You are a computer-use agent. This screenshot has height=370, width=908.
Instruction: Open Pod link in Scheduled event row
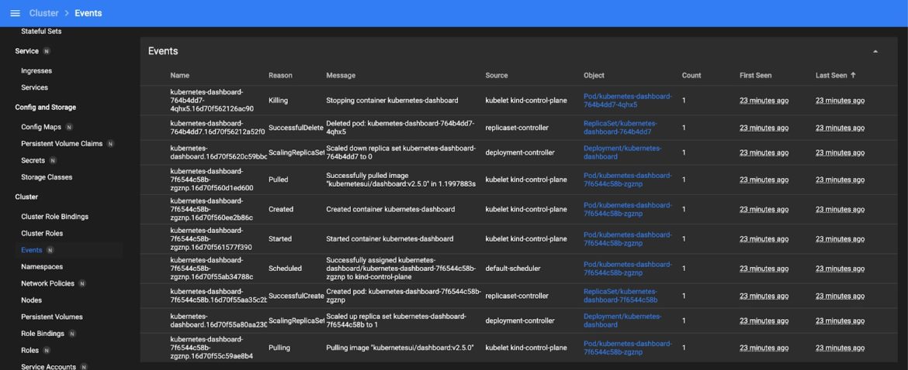(x=628, y=269)
